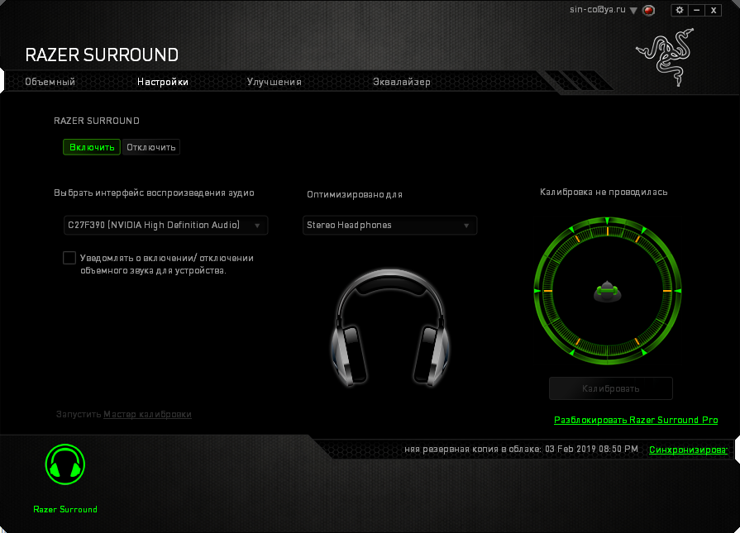Click Разблокировать Razer Surround Pro link
The height and width of the screenshot is (533, 740).
636,420
